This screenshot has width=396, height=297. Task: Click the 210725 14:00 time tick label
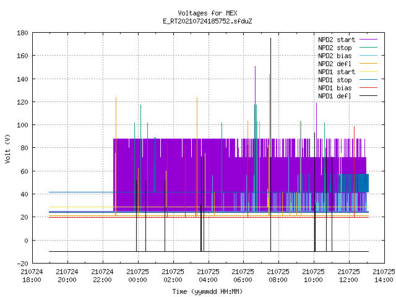click(x=384, y=276)
